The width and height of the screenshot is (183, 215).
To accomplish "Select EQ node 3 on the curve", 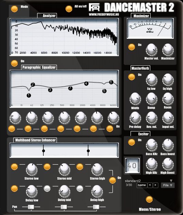I will [x=50, y=90].
